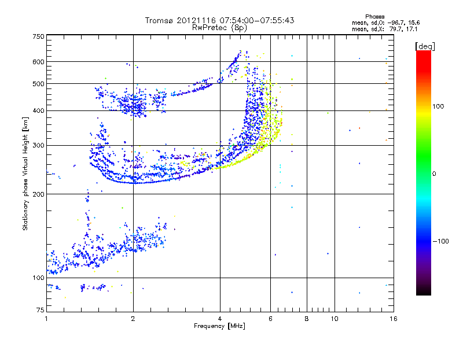Click the y-axis label '400'
Viewport: 463px width, 347px height.
click(38, 111)
